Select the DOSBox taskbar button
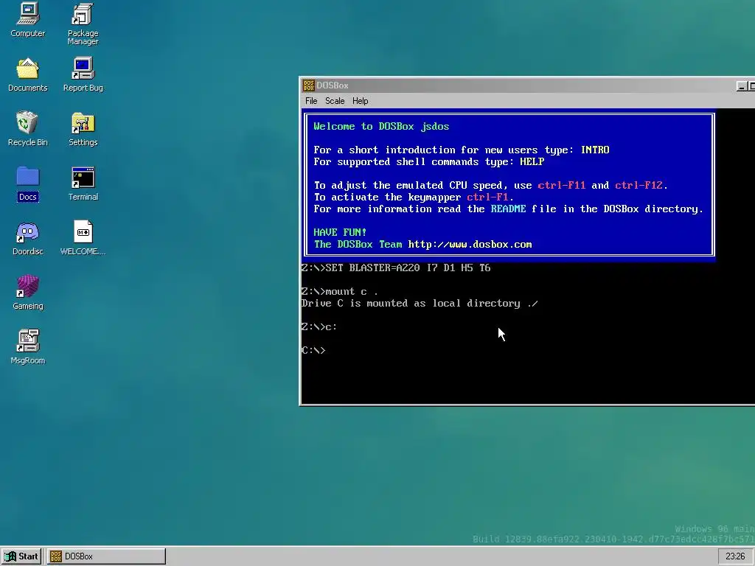Image resolution: width=755 pixels, height=566 pixels. (106, 556)
